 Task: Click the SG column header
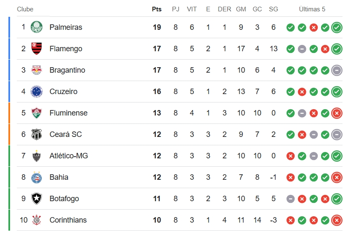point(273,9)
